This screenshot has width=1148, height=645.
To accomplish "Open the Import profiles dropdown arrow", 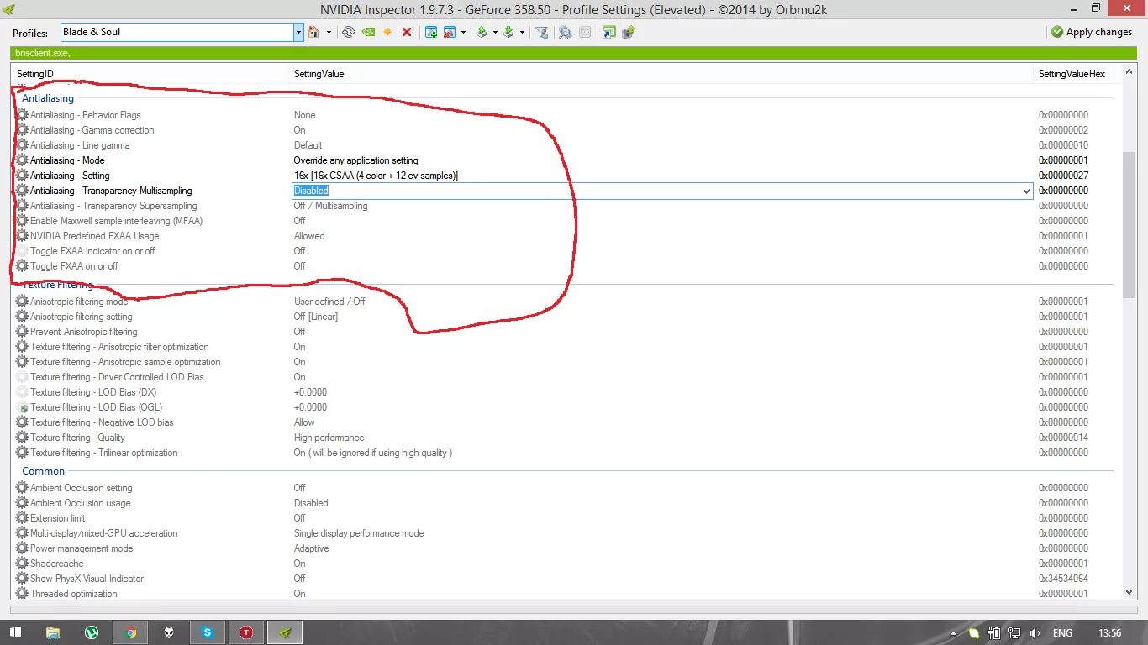I will [x=522, y=32].
